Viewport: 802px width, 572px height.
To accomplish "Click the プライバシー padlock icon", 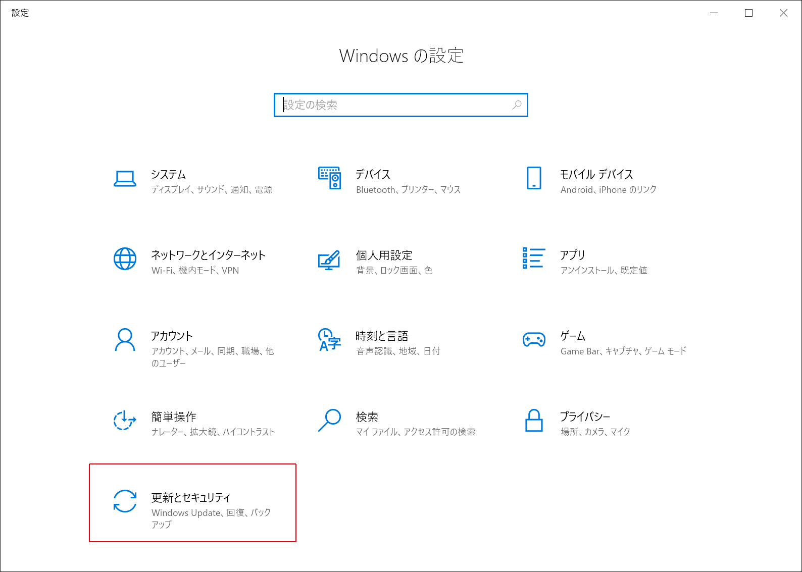I will click(534, 421).
